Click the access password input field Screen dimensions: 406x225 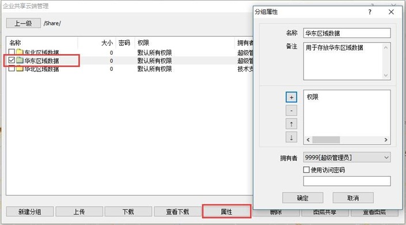[347, 181]
